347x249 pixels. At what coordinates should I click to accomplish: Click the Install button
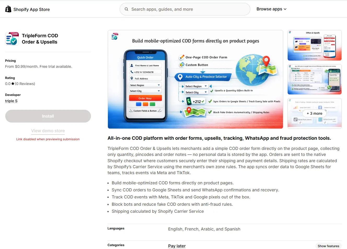[x=48, y=116]
